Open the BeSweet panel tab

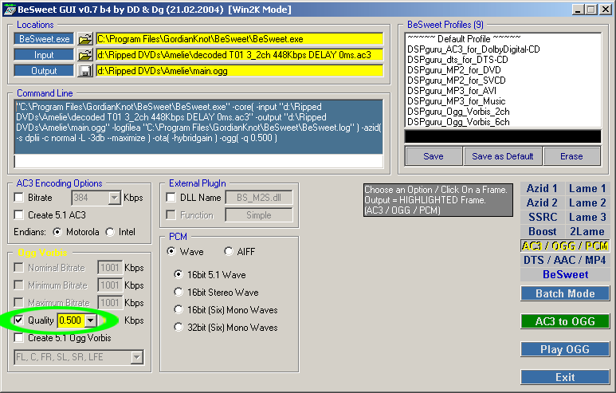(565, 274)
